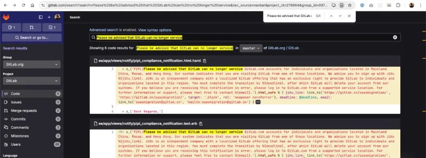426x158 pixels.
Task: Click the browser address bar URL
Action: point(187,5)
